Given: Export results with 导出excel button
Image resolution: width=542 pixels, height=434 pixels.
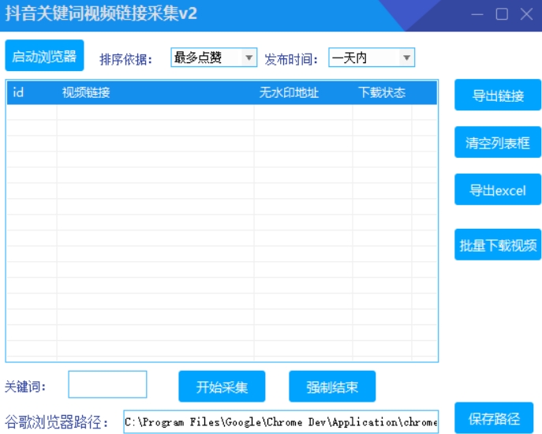Looking at the screenshot, I should [x=498, y=190].
